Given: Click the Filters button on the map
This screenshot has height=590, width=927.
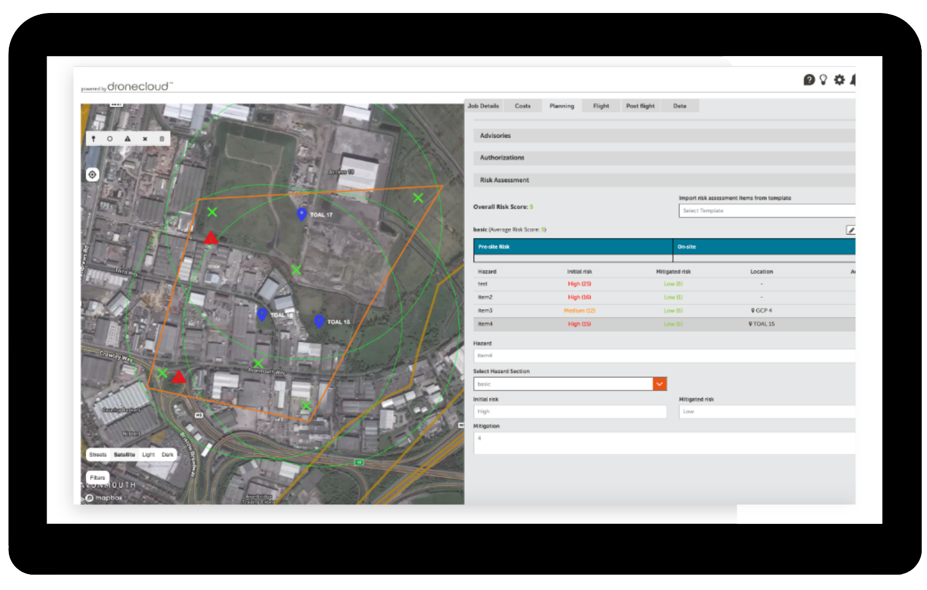Looking at the screenshot, I should pos(97,477).
